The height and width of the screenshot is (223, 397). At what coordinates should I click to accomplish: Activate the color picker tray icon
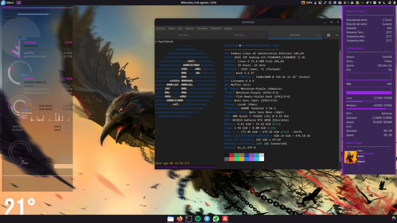(325, 3)
